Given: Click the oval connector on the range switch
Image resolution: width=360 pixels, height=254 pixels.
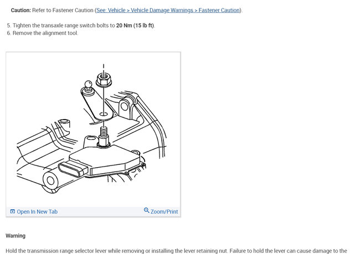Looking at the screenshot, I should pyautogui.click(x=73, y=169).
